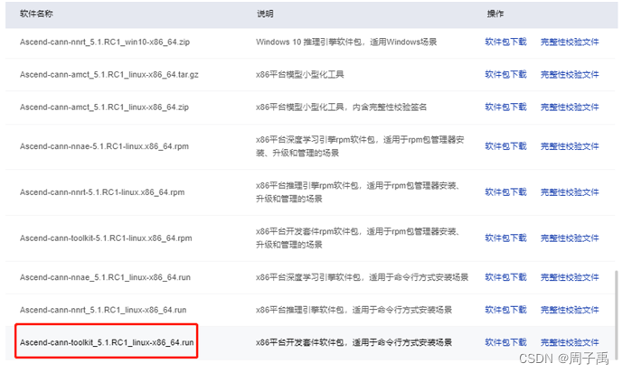Open integrity check file for amct tar.gz

pos(570,74)
